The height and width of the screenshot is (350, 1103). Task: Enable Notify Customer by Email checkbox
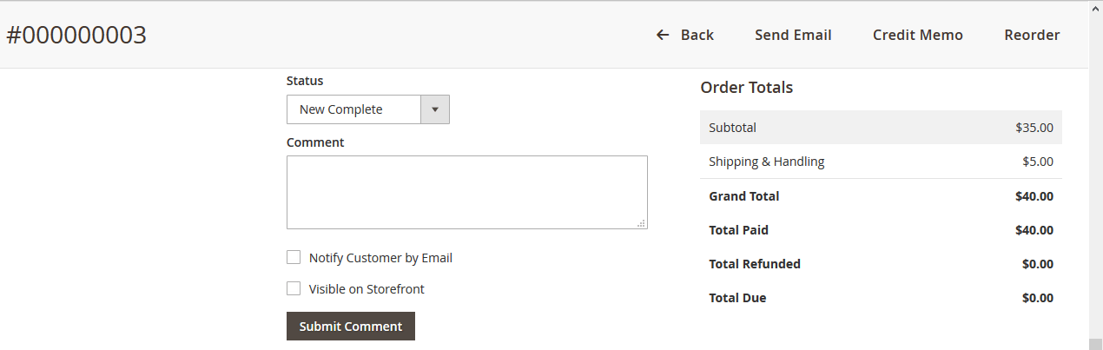pyautogui.click(x=294, y=257)
